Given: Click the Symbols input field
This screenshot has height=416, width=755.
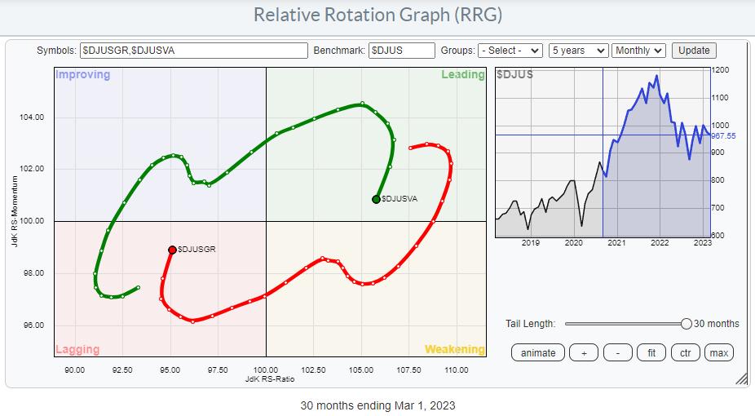Looking at the screenshot, I should pyautogui.click(x=193, y=51).
